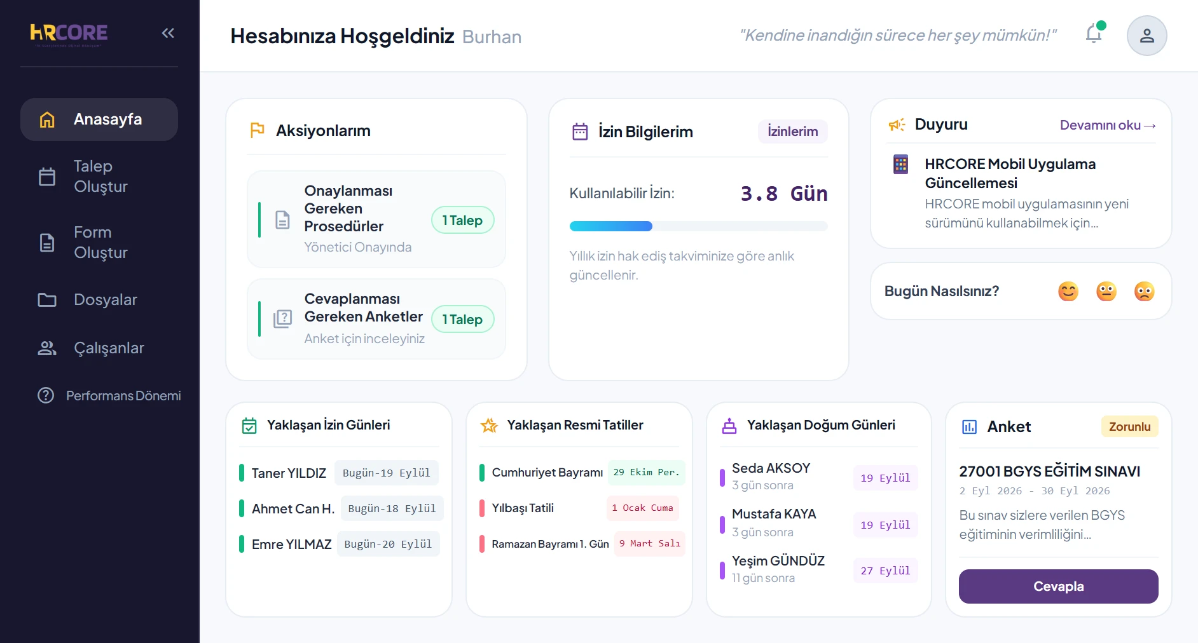Open Dosyalar in the sidebar
Screen dimensions: 1198x643
coord(99,300)
